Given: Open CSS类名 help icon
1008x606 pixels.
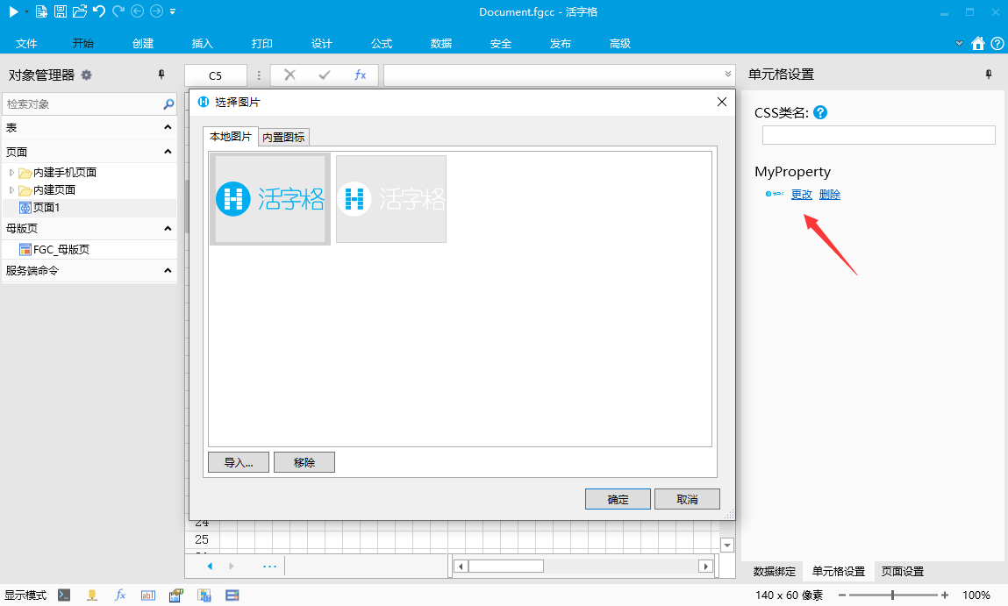Looking at the screenshot, I should pos(820,112).
